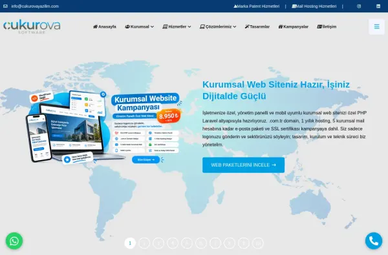Viewport: 388px width, 255px height.
Task: Select slide 9 pagination dot
Action: pyautogui.click(x=244, y=243)
